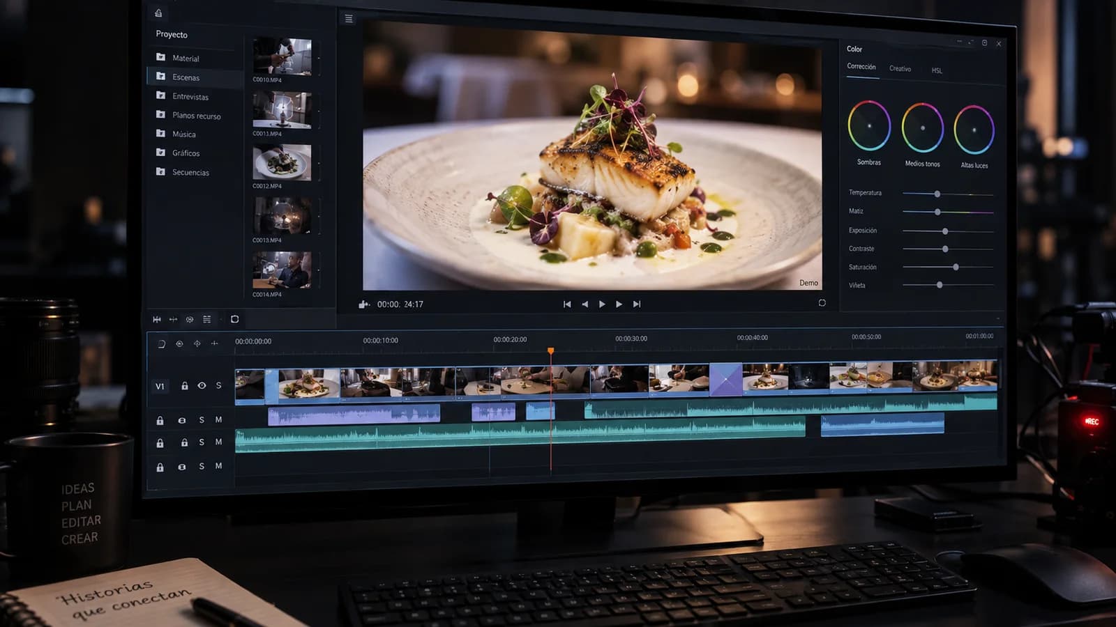Screen dimensions: 1116x627
Task: Click the 00:00:30:00 mark on the ruler
Action: coord(631,339)
